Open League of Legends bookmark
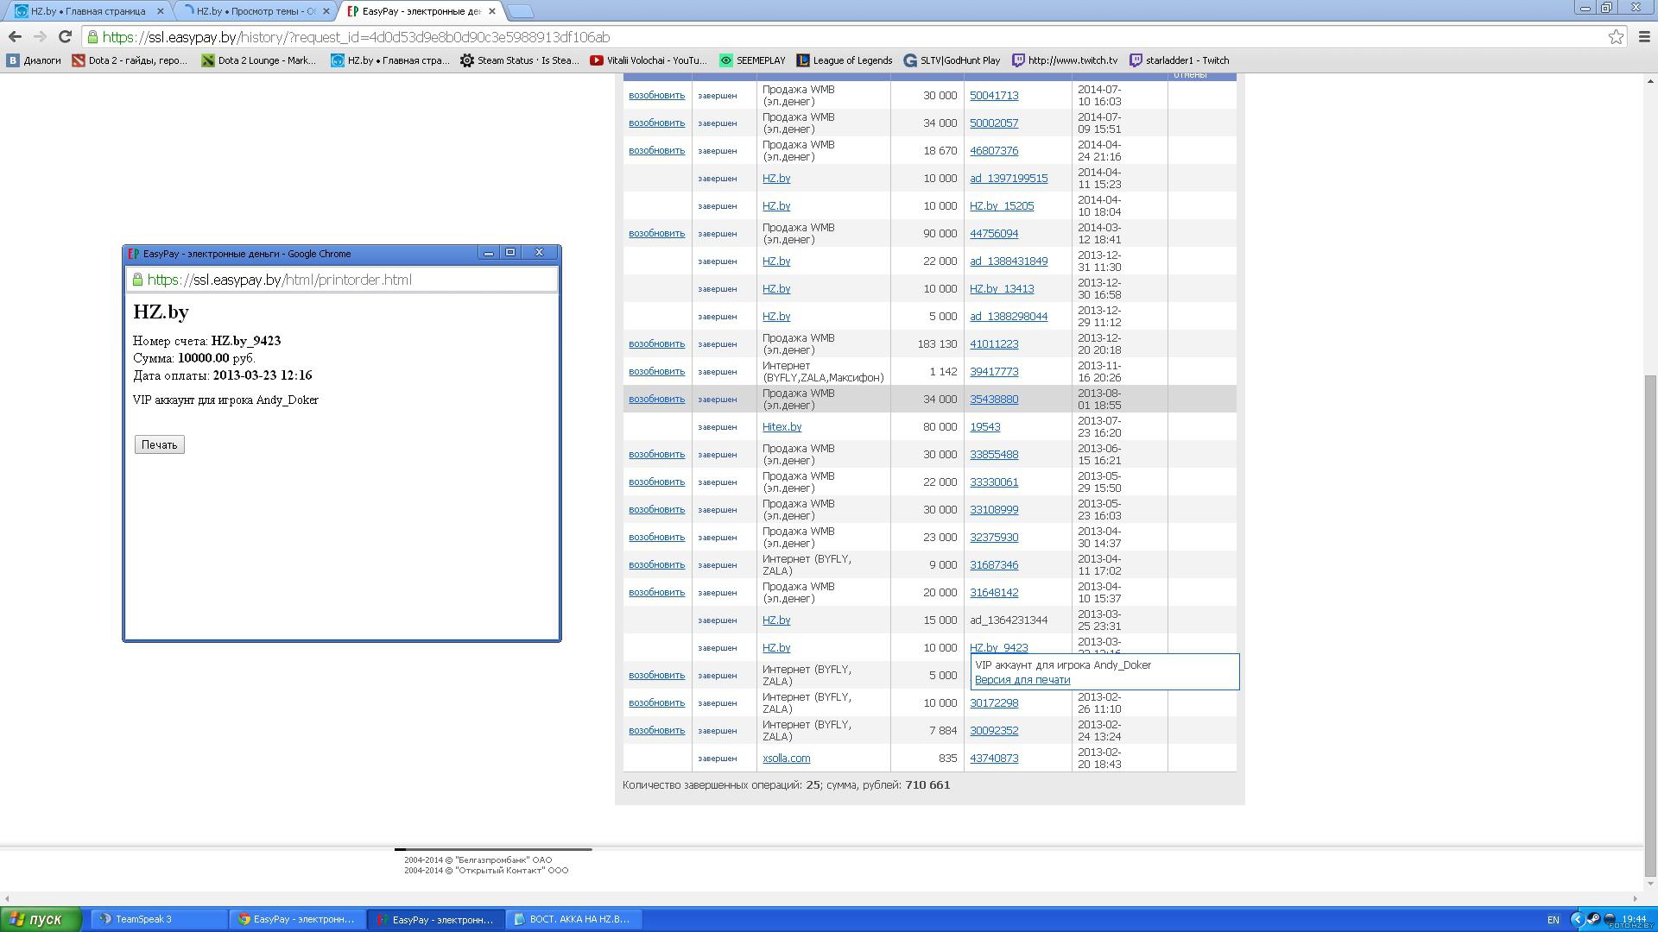Viewport: 1658px width, 932px height. click(844, 60)
